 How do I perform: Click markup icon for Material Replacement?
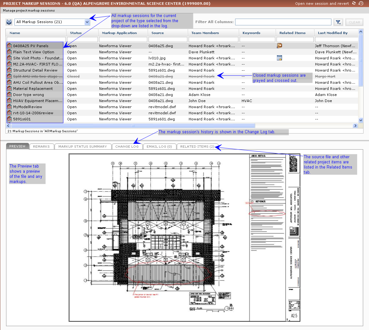(x=9, y=89)
